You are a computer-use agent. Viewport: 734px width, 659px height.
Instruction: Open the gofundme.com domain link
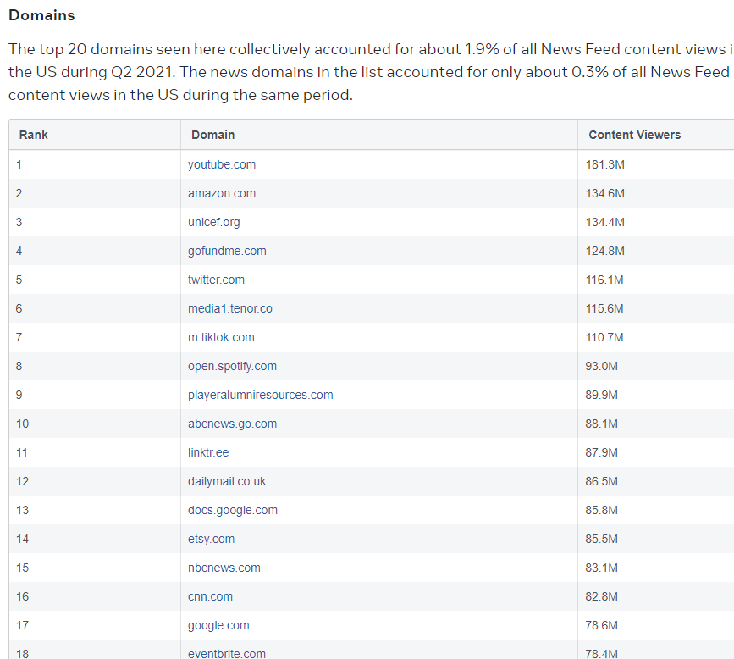tap(227, 251)
